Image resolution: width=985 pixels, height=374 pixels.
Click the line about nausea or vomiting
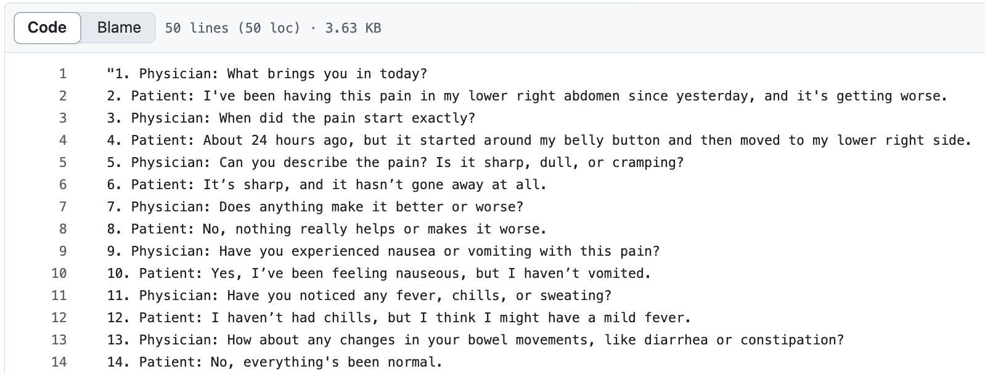[383, 251]
